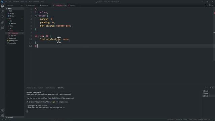Open the Search view in activity bar
215x121 pixels.
click(3, 11)
